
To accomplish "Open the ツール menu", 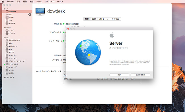I will 39,1.
